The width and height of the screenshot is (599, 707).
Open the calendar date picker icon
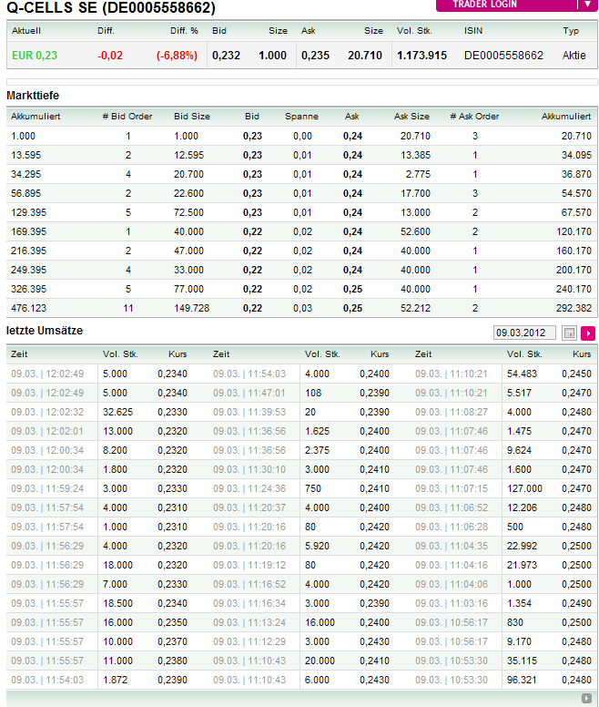570,333
